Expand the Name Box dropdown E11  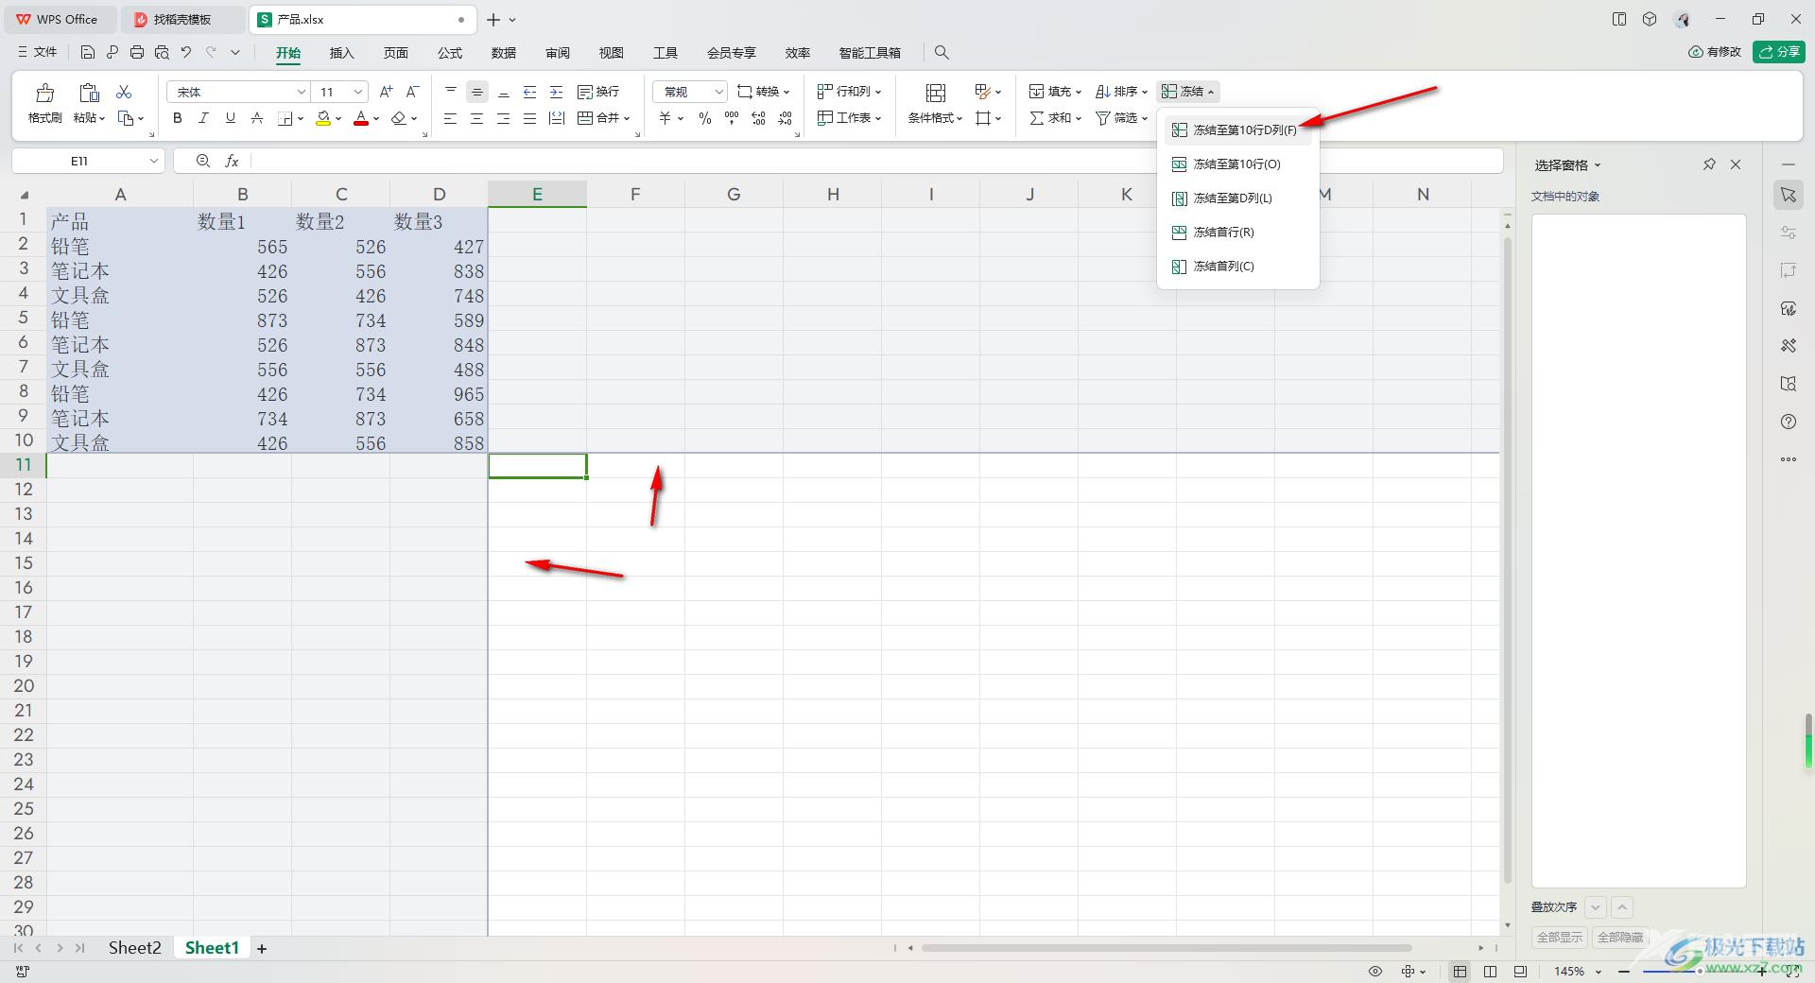pyautogui.click(x=153, y=162)
